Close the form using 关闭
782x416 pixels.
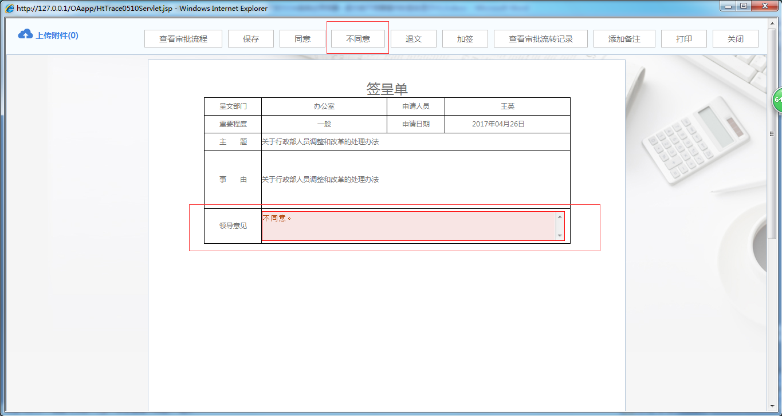[735, 38]
